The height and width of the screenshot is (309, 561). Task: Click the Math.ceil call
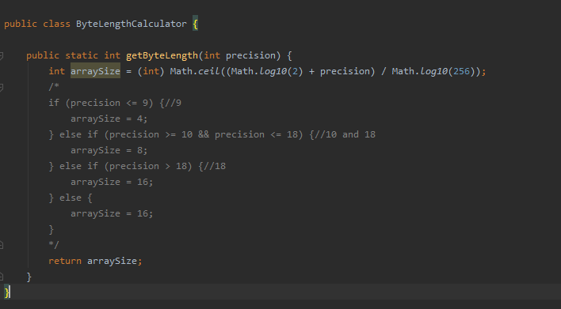(x=195, y=71)
